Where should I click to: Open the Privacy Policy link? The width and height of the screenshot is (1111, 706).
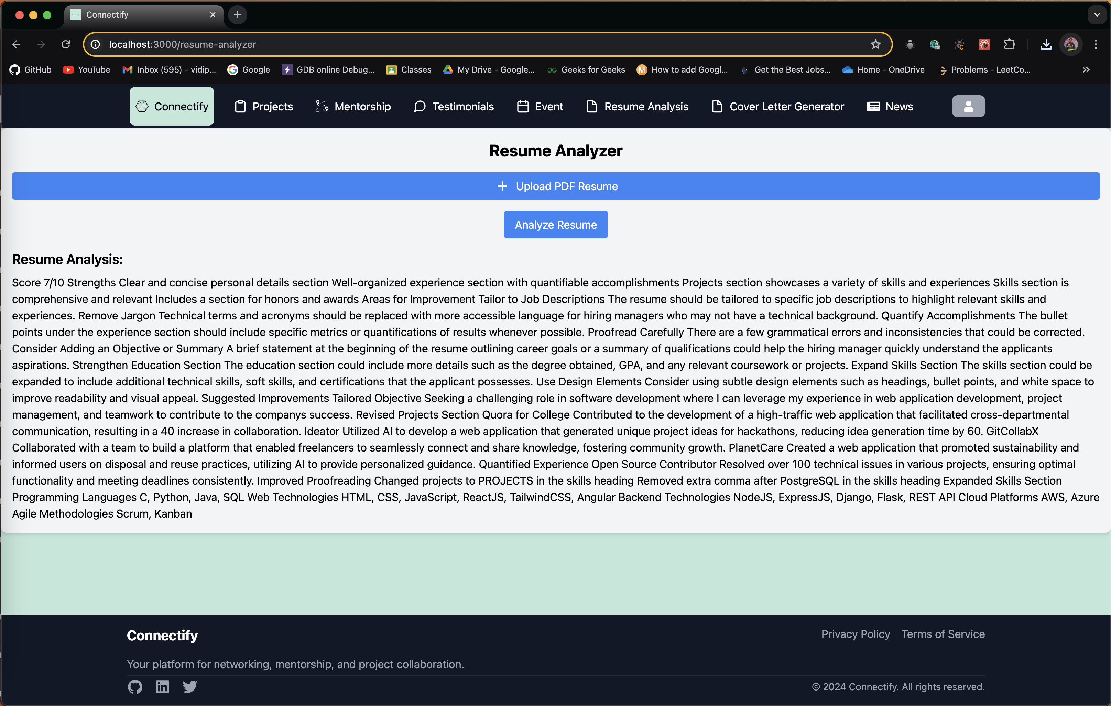click(x=856, y=634)
